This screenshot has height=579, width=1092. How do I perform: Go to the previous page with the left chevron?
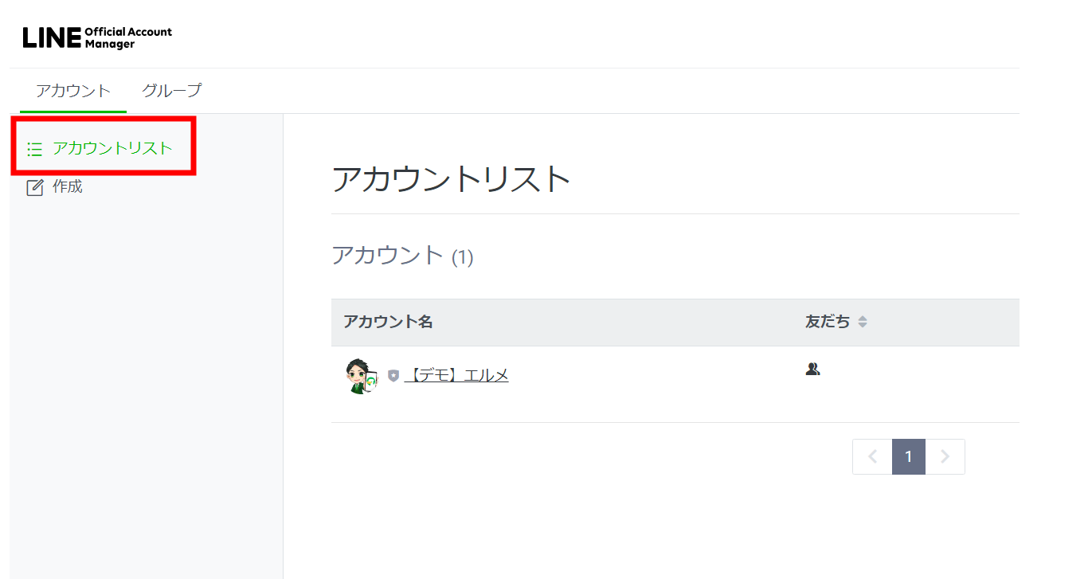[x=872, y=456]
